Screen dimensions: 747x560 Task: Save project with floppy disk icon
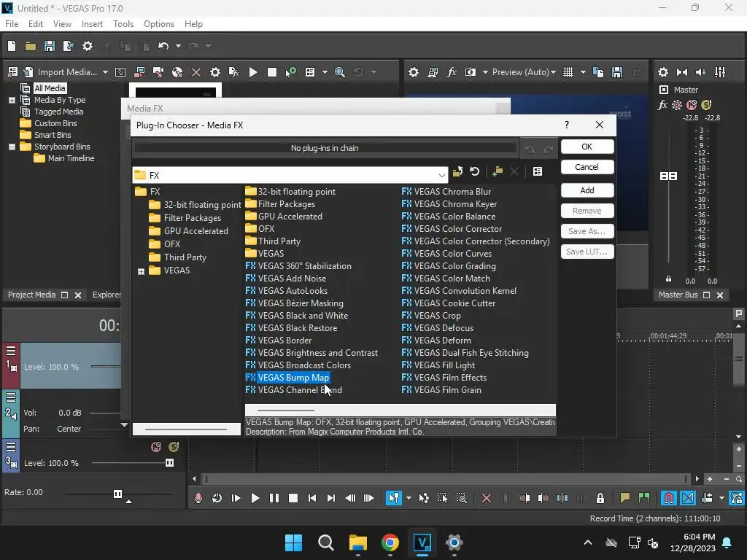pyautogui.click(x=50, y=46)
